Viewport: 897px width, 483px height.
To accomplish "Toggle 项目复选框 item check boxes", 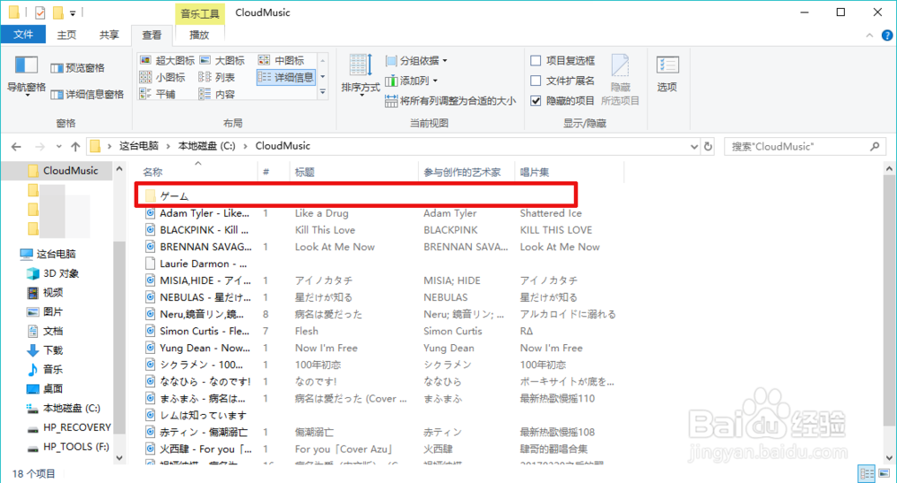I will [x=563, y=61].
